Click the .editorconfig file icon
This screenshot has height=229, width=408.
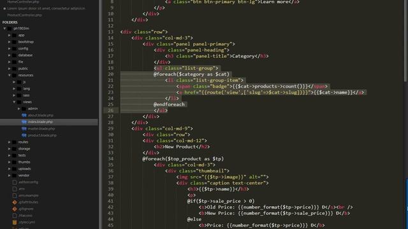[15, 183]
